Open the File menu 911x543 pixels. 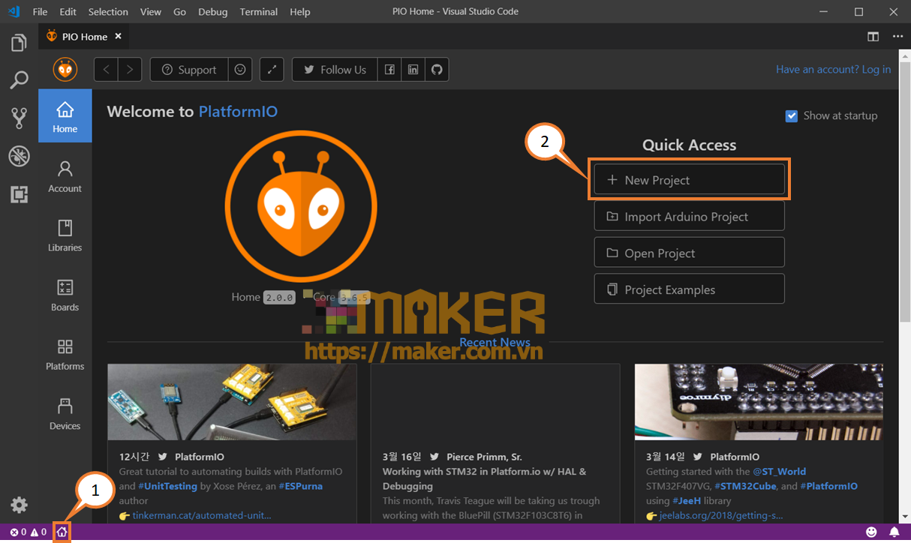coord(40,11)
